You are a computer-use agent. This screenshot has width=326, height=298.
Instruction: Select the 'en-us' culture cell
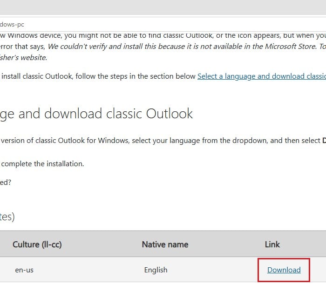point(24,270)
